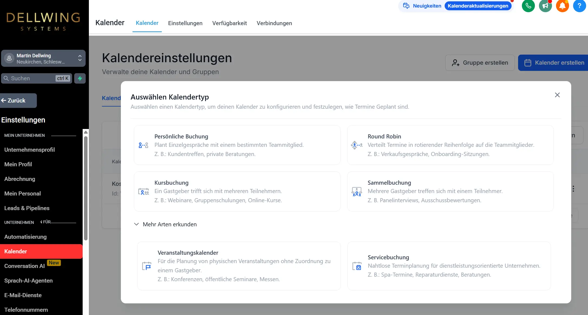
Task: Open Unternehmensprofil in the sidebar
Action: [30, 150]
